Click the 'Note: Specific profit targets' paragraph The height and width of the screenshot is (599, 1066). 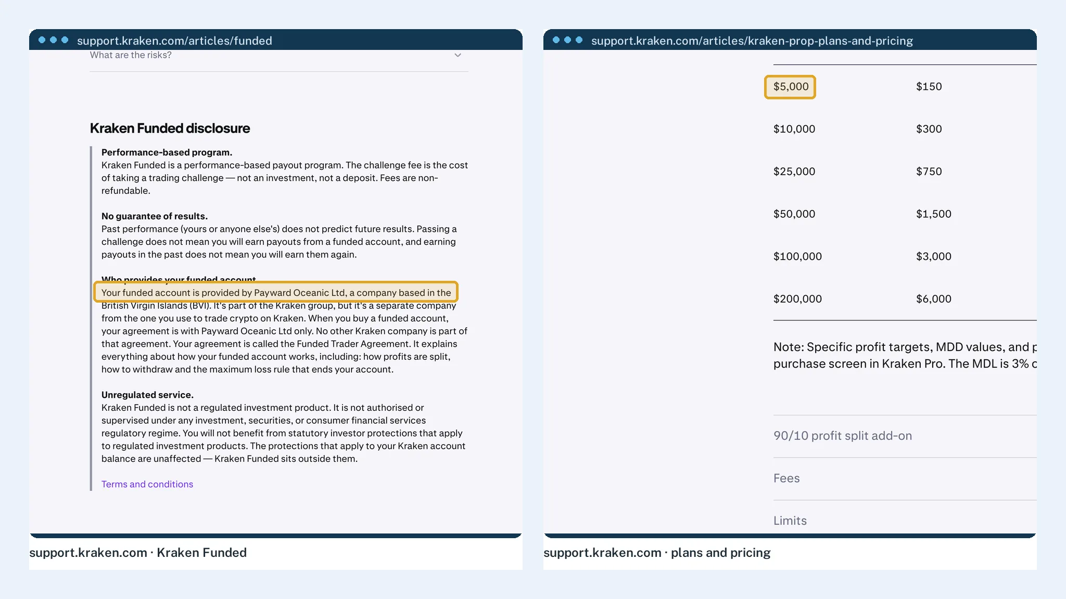coord(905,355)
